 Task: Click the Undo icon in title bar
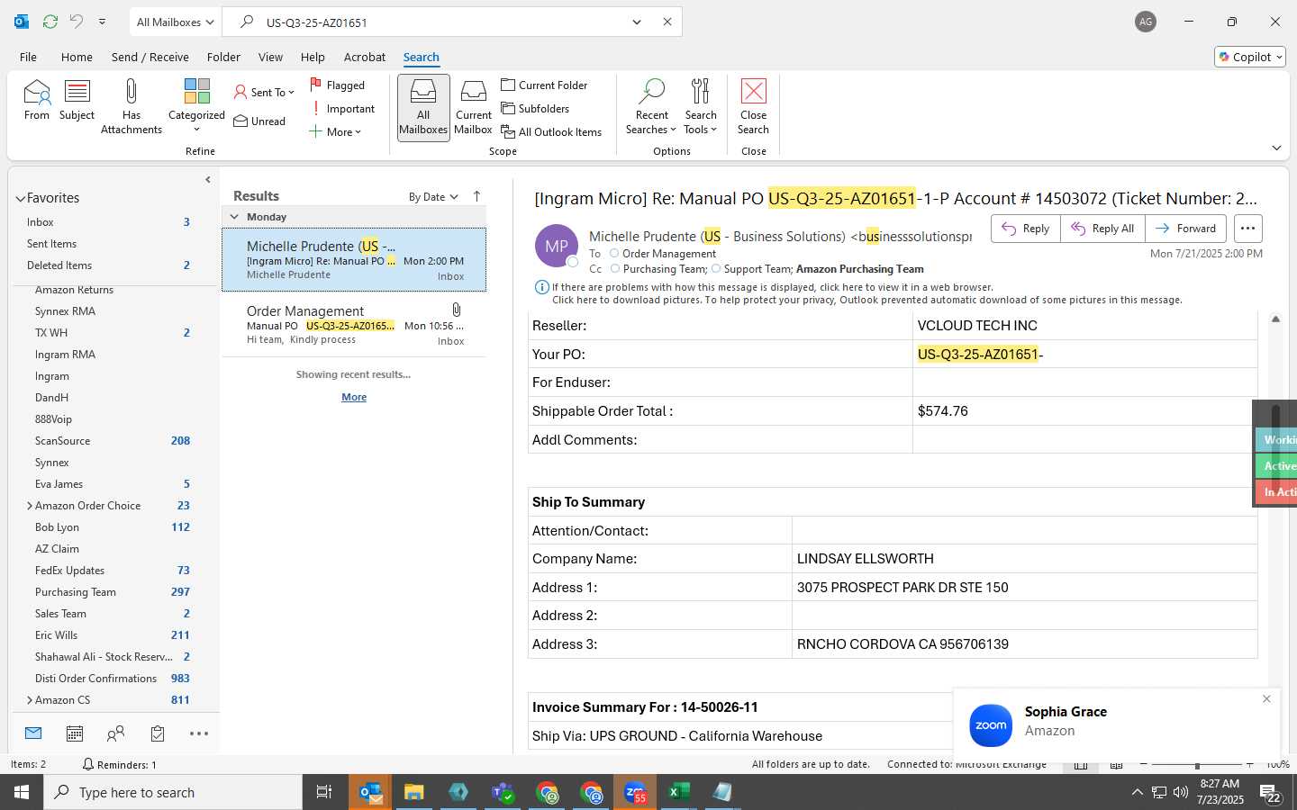(77, 22)
